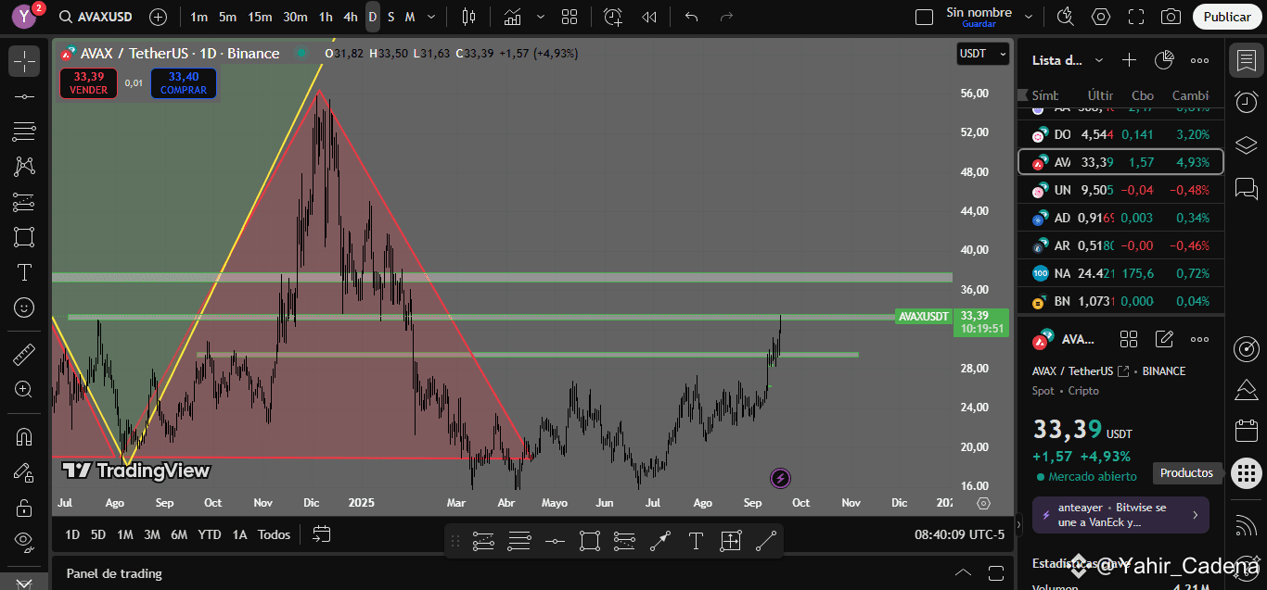Select the text annotation tool

[24, 272]
